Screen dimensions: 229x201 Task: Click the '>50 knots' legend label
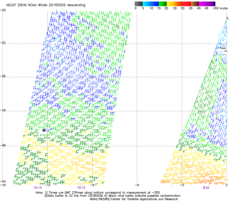220,8
